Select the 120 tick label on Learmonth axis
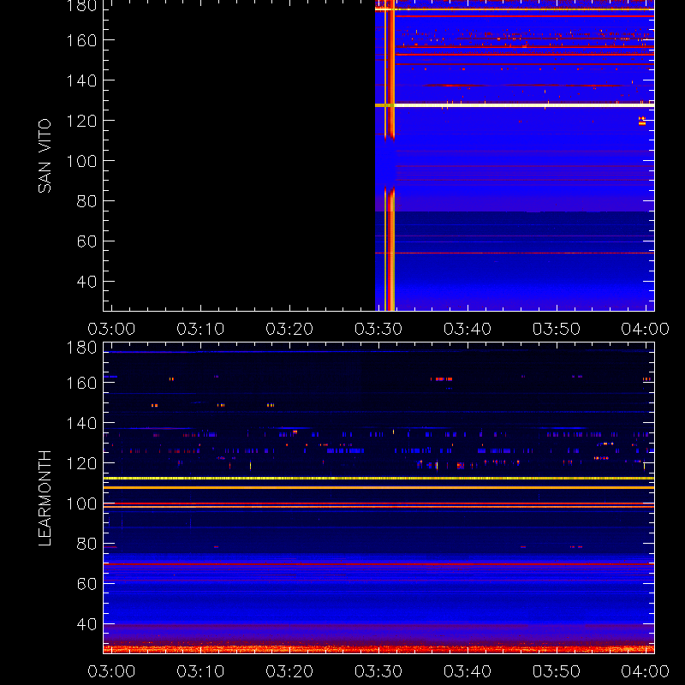 click(81, 463)
